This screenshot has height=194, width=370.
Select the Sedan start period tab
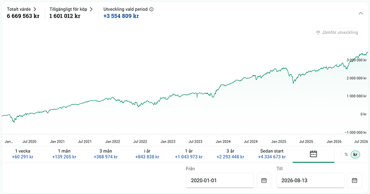(272, 154)
